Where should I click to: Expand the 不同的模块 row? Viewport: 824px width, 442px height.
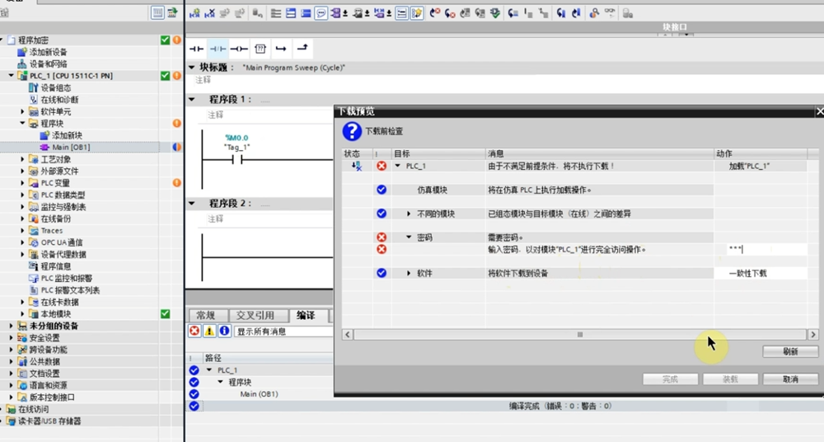click(409, 214)
